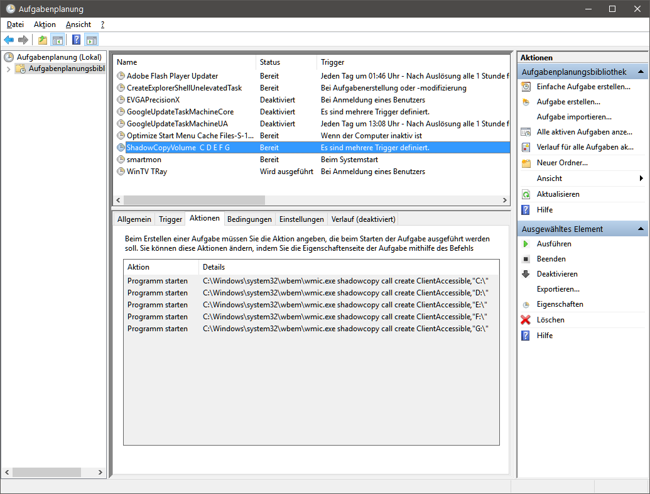The width and height of the screenshot is (650, 494).
Task: Collapse the Ausgewähltes Element section
Action: (x=641, y=229)
